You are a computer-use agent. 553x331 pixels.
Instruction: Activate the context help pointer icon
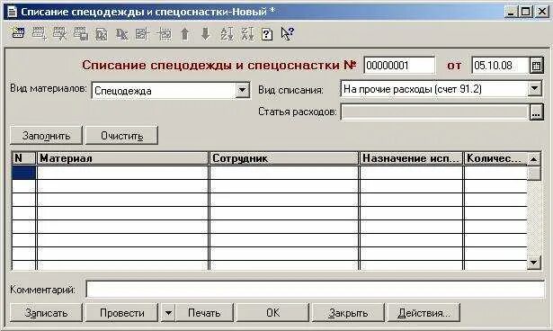tap(287, 34)
